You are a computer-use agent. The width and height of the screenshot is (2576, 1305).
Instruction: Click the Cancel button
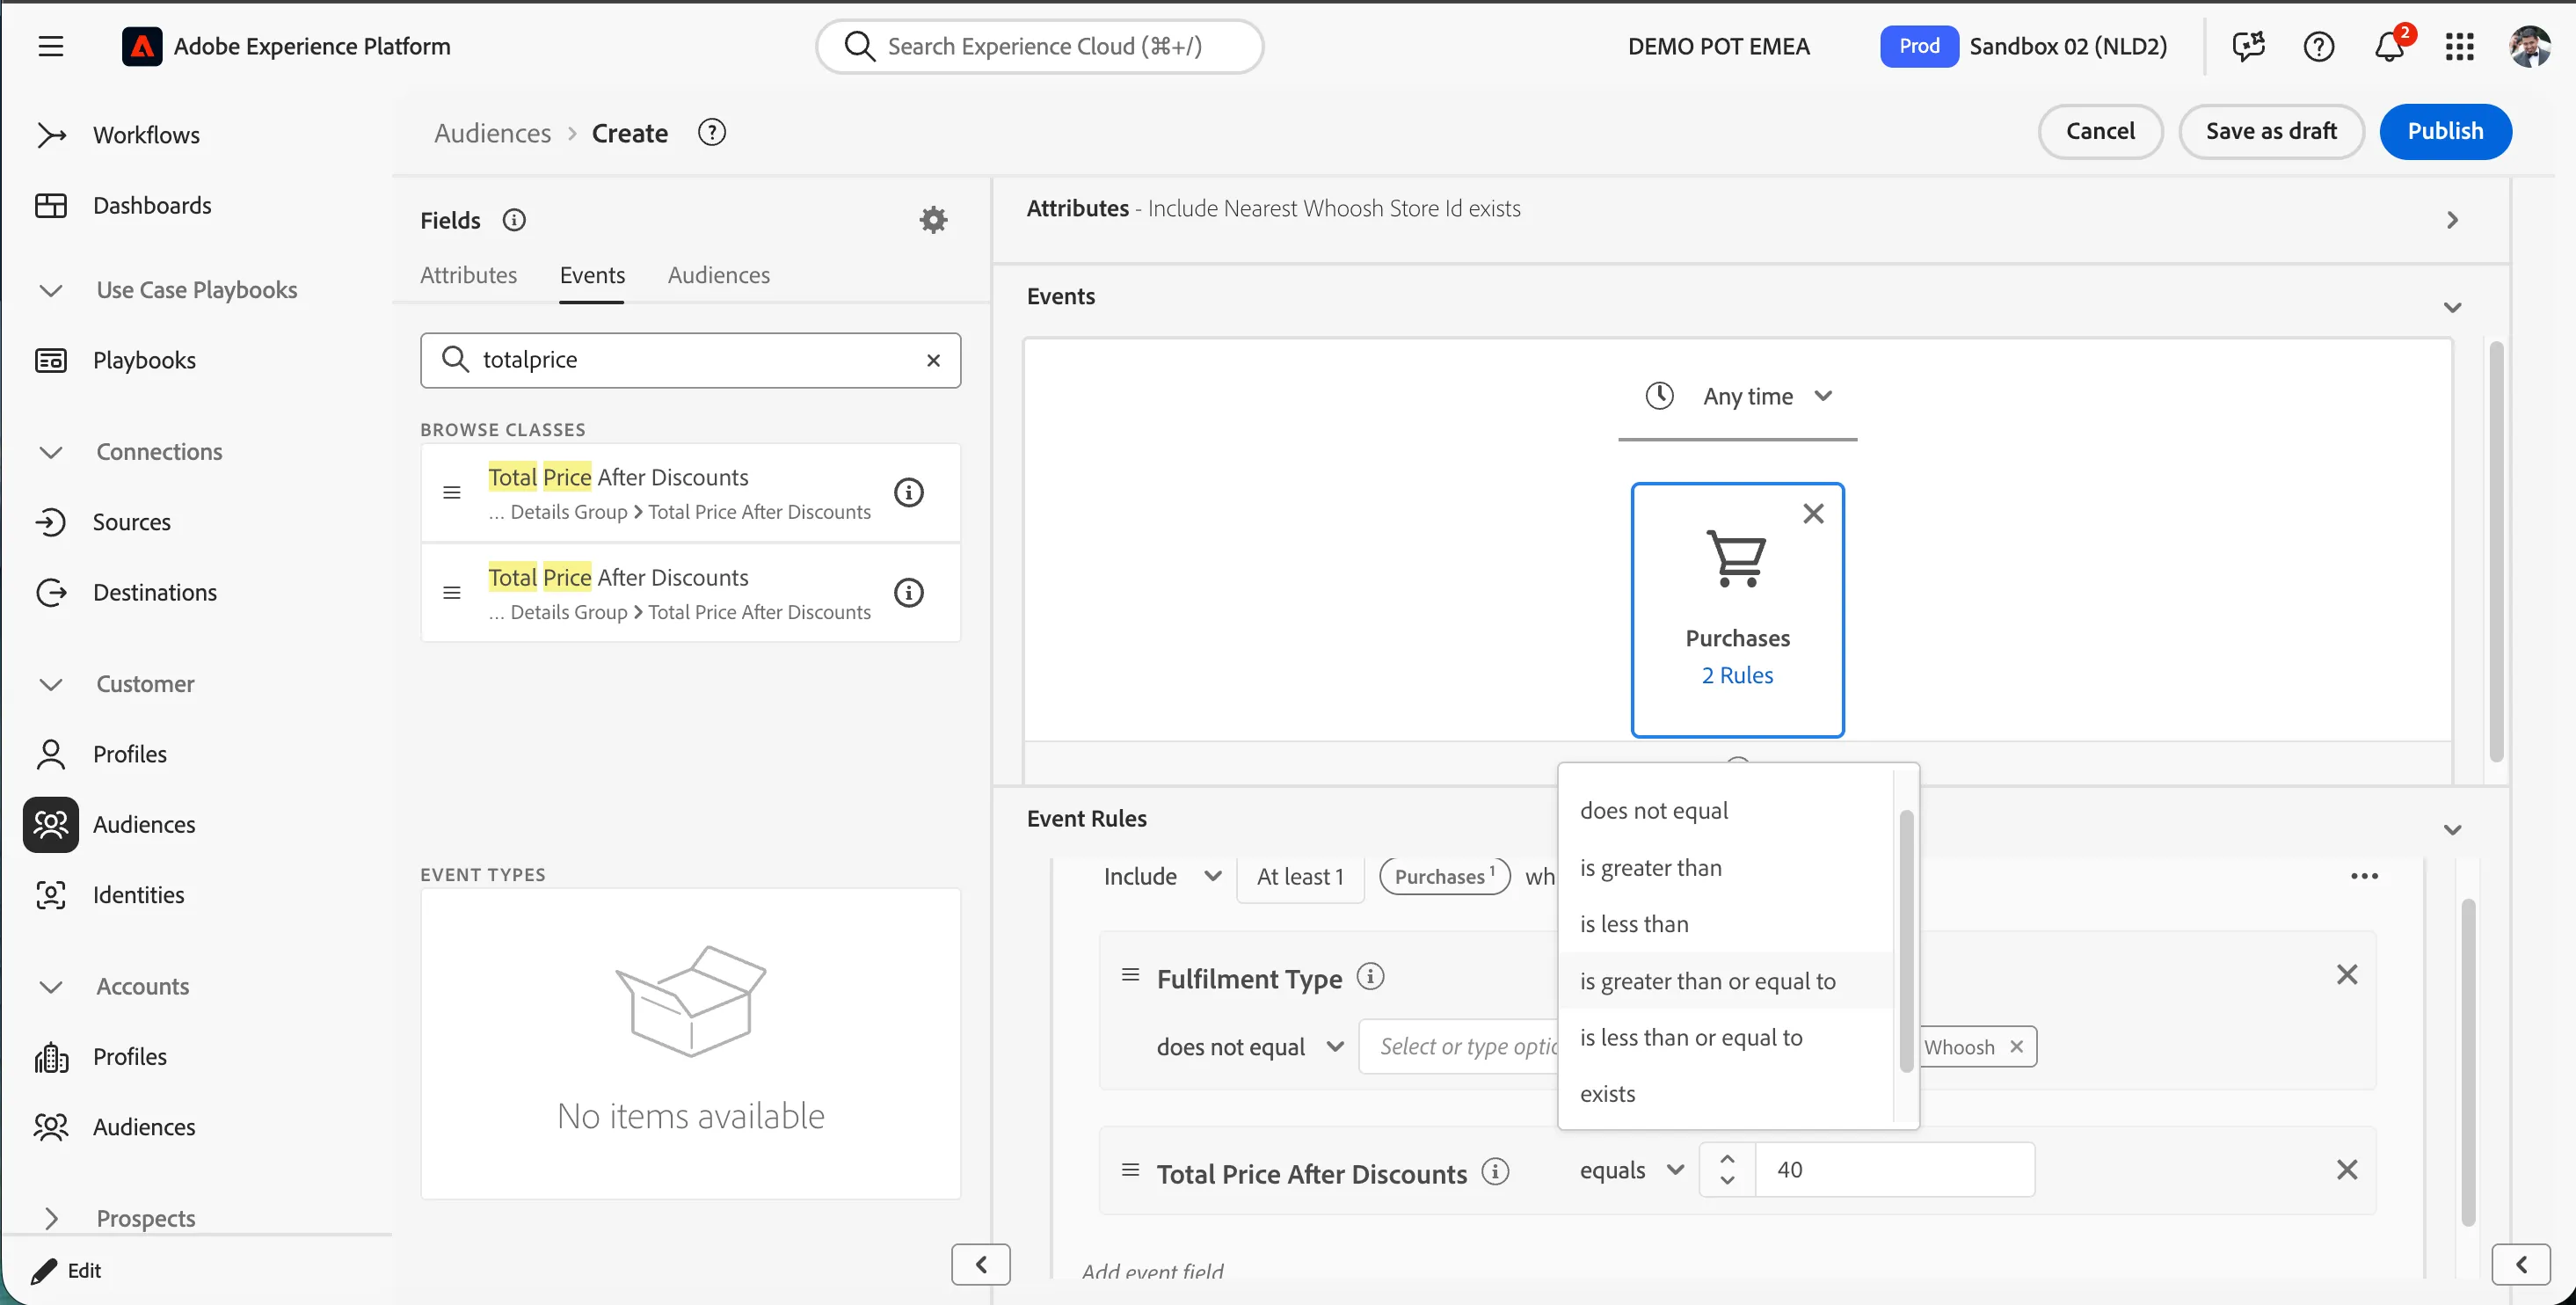point(2100,131)
